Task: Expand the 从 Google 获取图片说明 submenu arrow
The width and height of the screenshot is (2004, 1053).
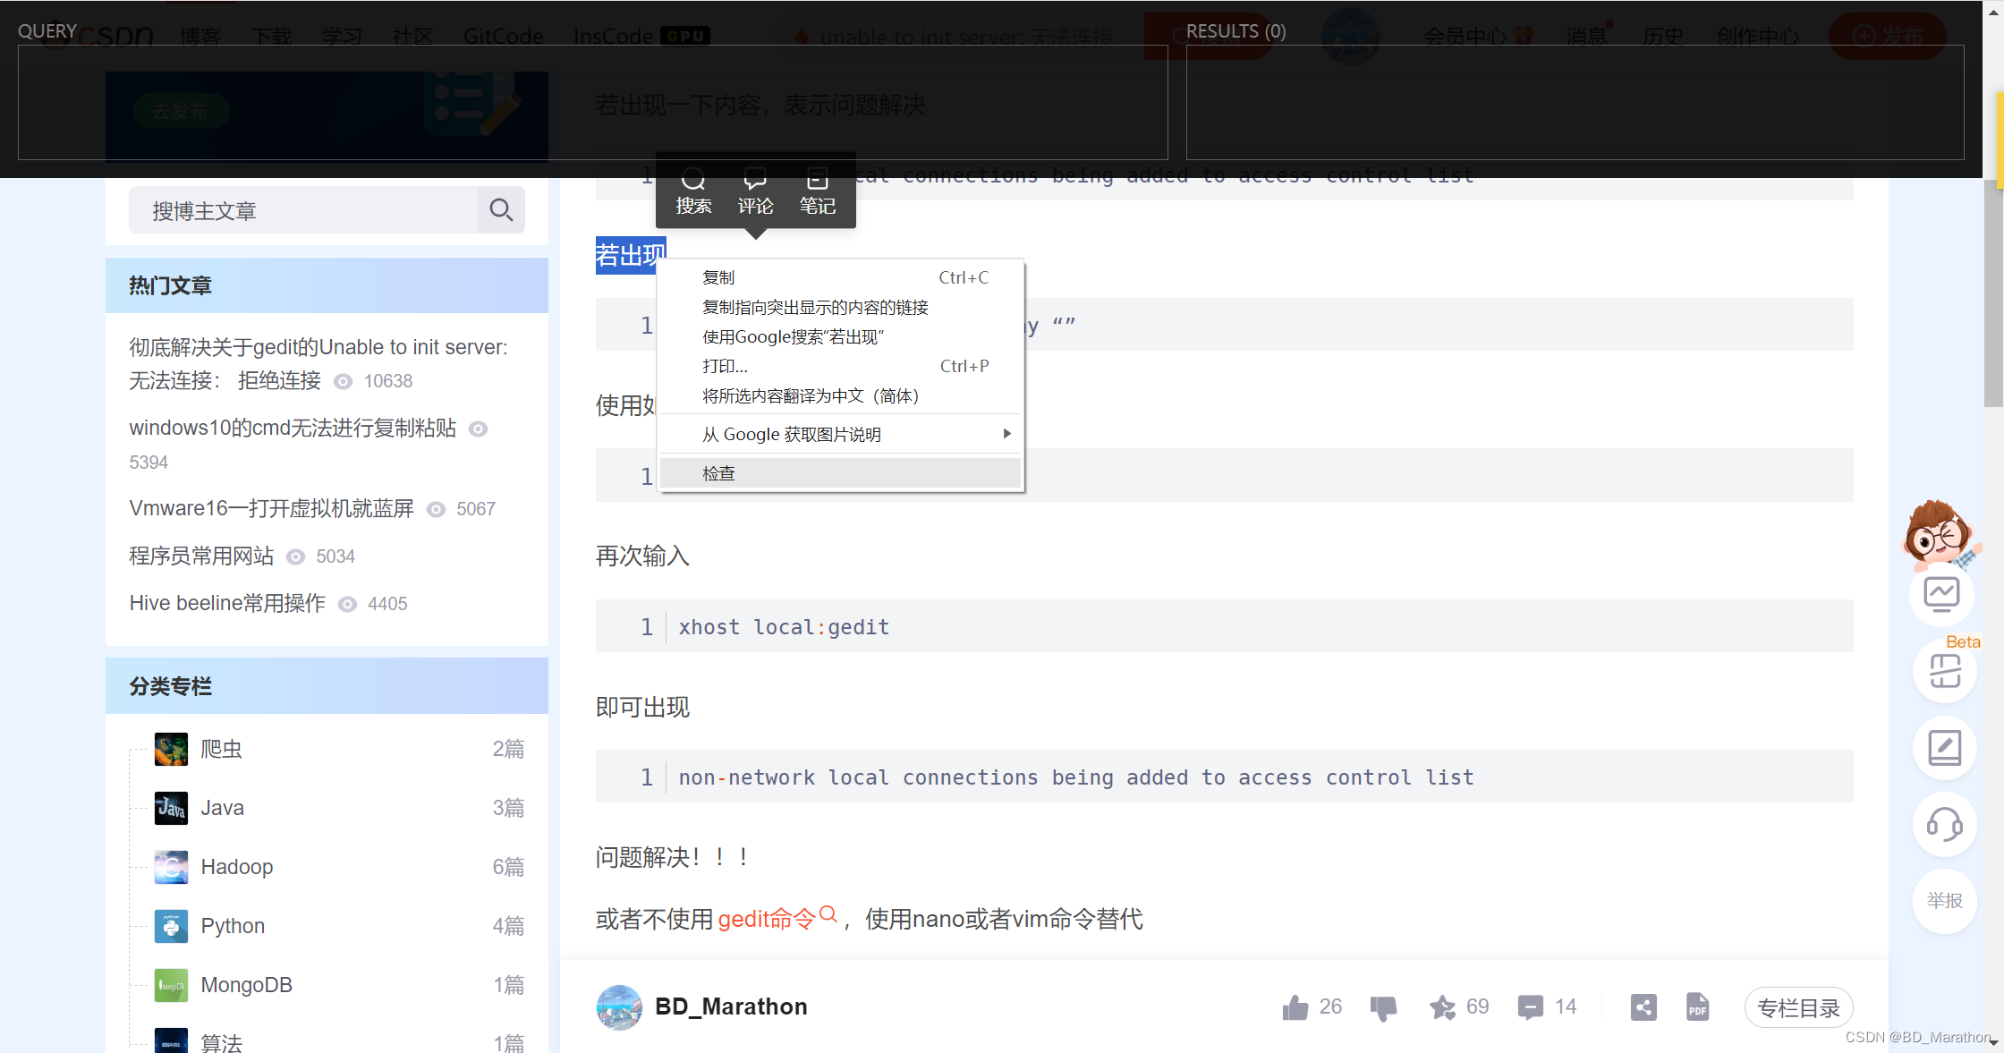Action: pyautogui.click(x=1007, y=434)
